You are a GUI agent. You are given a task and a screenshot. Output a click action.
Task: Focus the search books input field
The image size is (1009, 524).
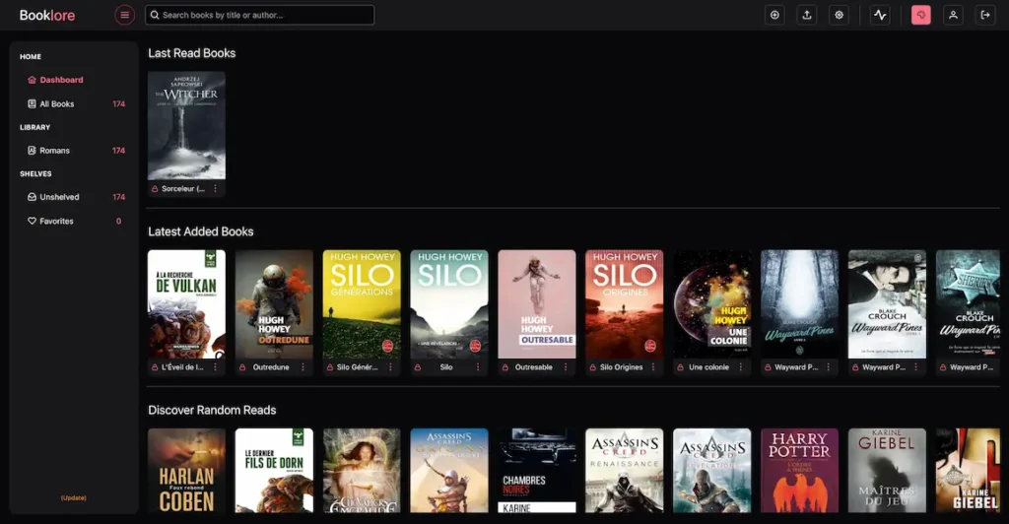260,15
